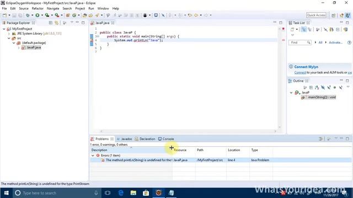Collapse the src folder node
This screenshot has width=353, height=198.
pyautogui.click(x=9, y=38)
